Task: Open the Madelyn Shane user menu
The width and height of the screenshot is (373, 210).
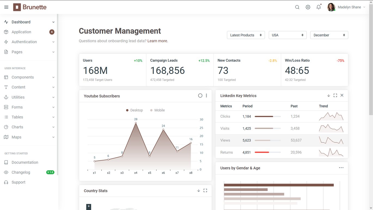Action: (x=346, y=7)
